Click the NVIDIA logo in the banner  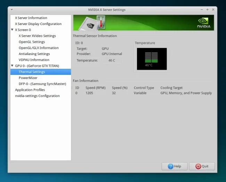(204, 23)
